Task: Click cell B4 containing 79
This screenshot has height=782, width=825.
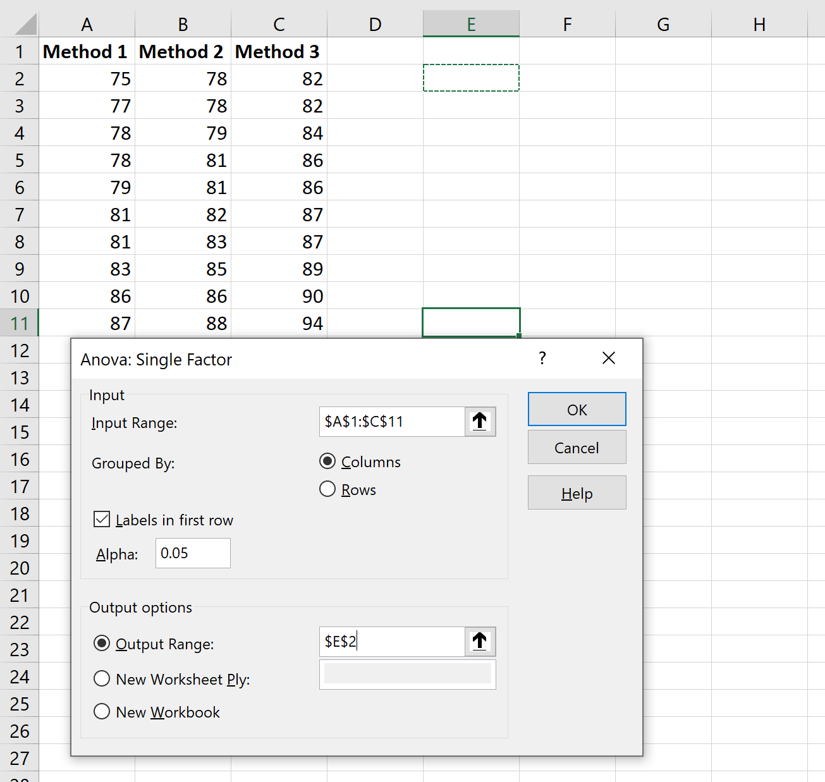Action: (183, 133)
